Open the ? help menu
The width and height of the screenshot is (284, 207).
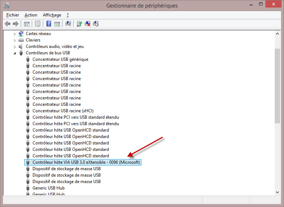tap(68, 15)
